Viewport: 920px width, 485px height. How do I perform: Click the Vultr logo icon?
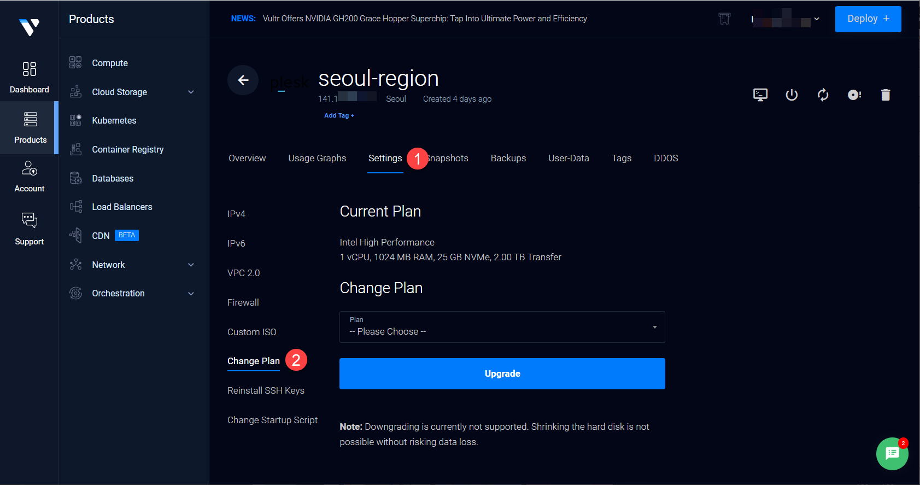[30, 27]
